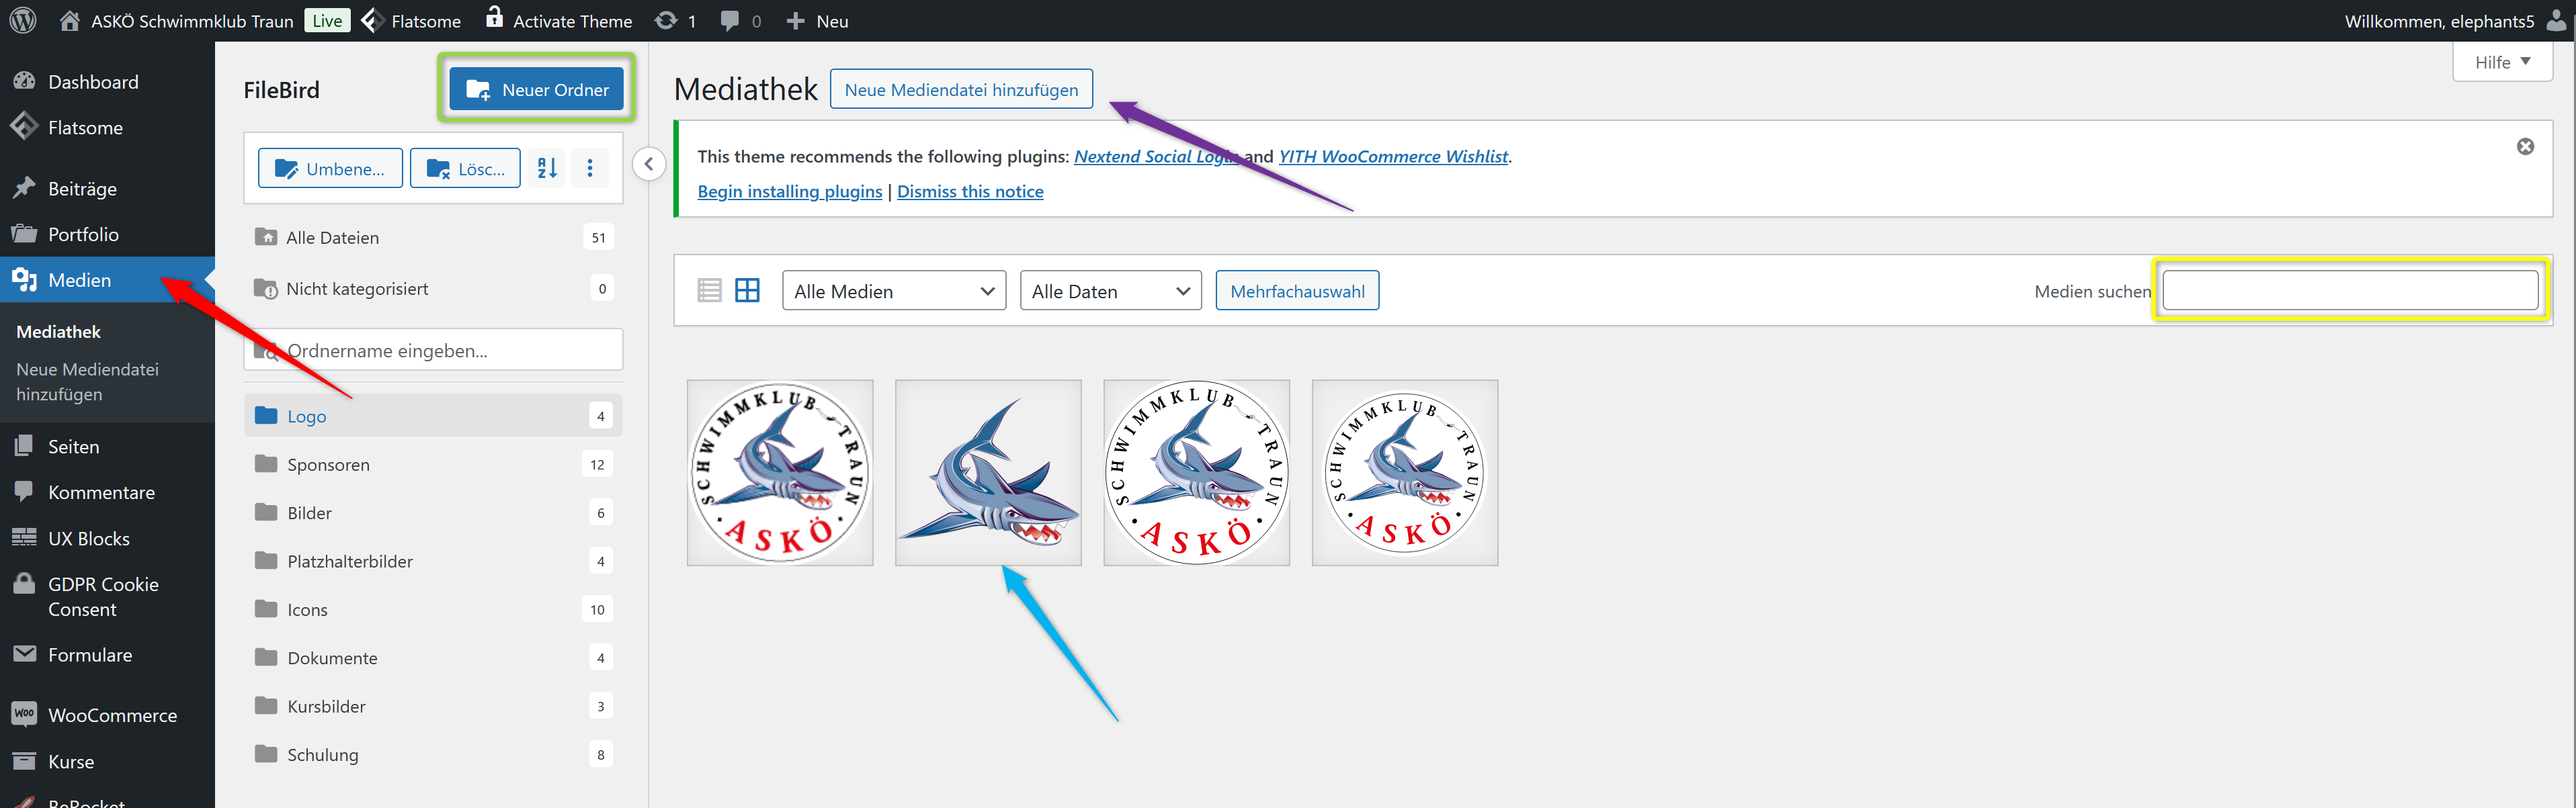Open the updates icon showing 1
The width and height of the screenshot is (2576, 808).
tap(676, 21)
